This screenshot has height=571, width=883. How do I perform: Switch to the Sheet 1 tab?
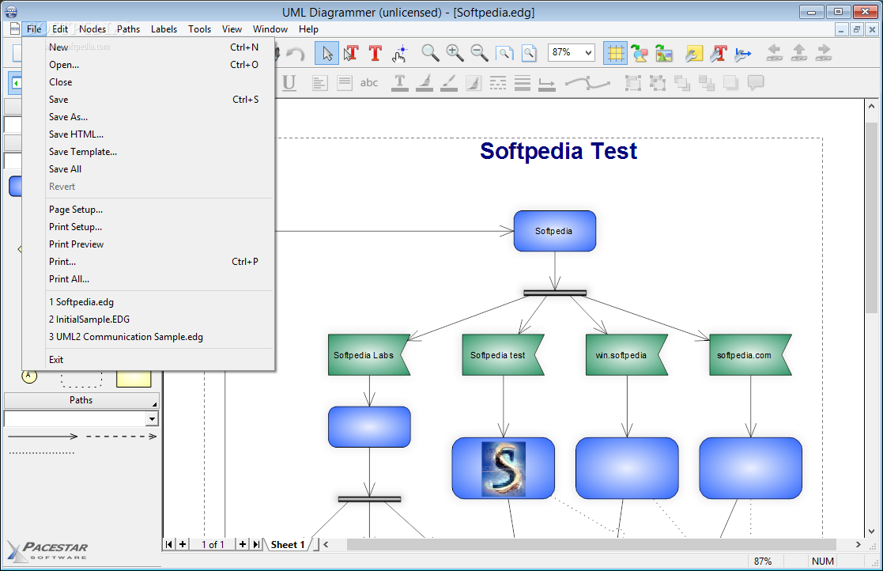(288, 545)
